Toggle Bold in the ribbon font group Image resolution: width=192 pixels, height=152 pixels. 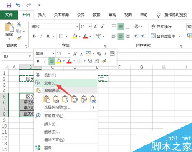tap(34, 36)
